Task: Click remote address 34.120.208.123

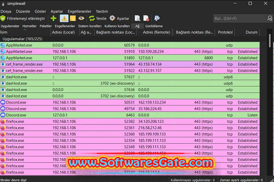Action: point(151,121)
